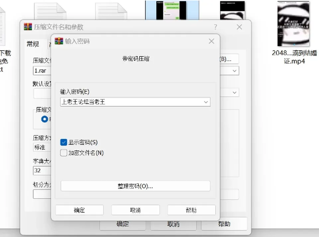The image size is (319, 237).
Task: Switch to the 常规 tab
Action: pyautogui.click(x=33, y=44)
